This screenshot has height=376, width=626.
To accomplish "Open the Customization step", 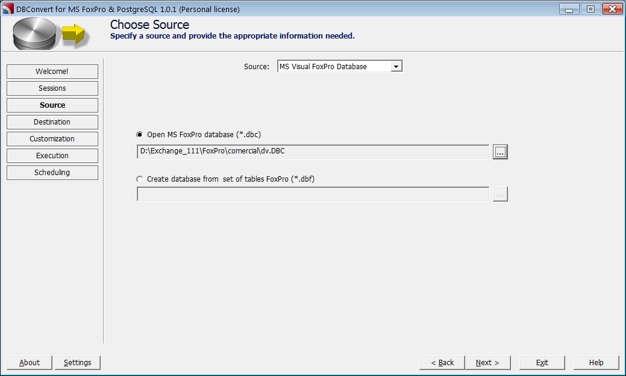I will pos(52,139).
